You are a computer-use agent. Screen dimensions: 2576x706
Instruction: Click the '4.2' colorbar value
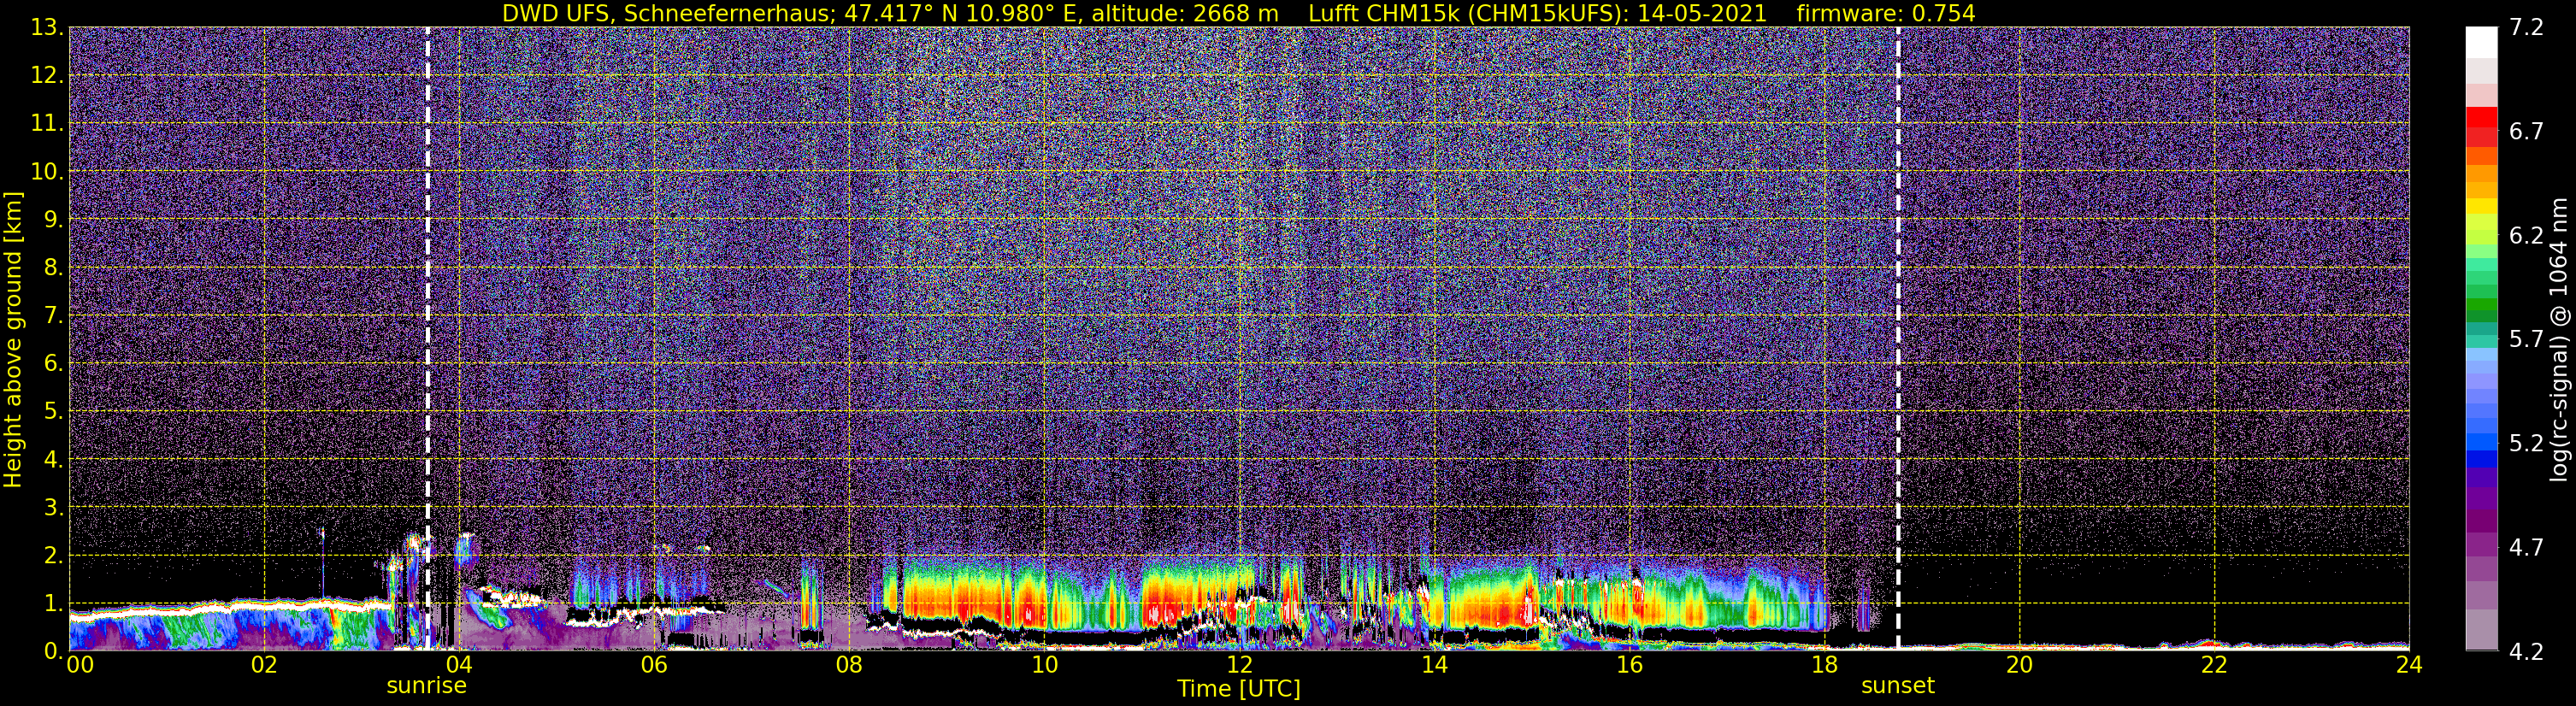pos(2526,652)
